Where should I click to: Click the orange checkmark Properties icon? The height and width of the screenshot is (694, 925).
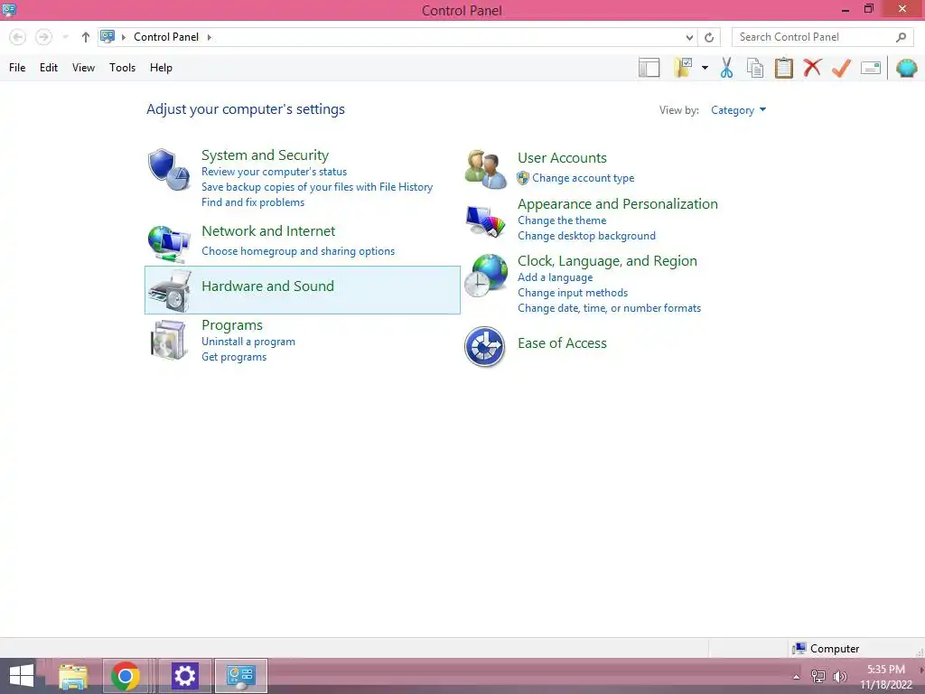[x=841, y=68]
